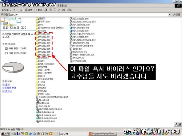
Task: Select the wwuptlog.cfg file
Action: (x=78, y=61)
